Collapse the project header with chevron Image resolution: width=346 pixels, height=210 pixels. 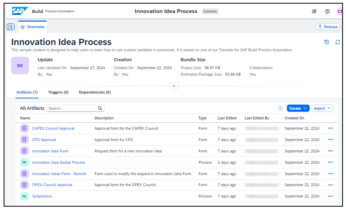[x=174, y=86]
